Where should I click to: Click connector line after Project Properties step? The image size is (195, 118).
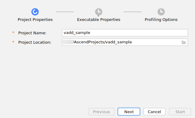65,12
